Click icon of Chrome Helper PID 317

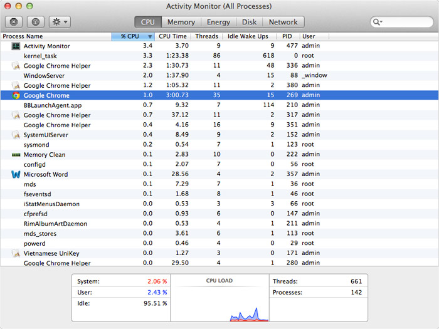pyautogui.click(x=16, y=115)
